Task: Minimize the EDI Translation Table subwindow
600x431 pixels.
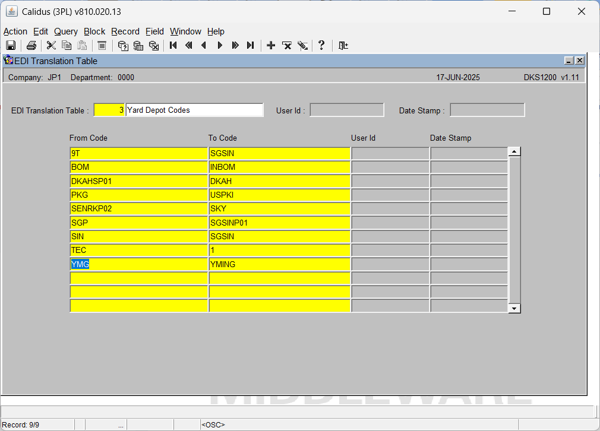Action: tap(569, 61)
